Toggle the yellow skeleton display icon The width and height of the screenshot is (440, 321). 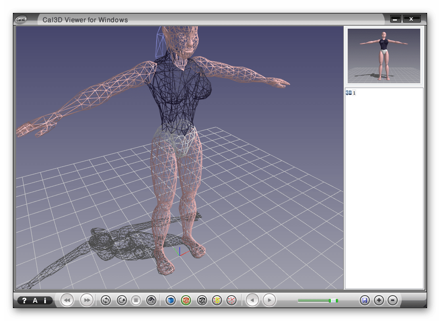click(217, 300)
